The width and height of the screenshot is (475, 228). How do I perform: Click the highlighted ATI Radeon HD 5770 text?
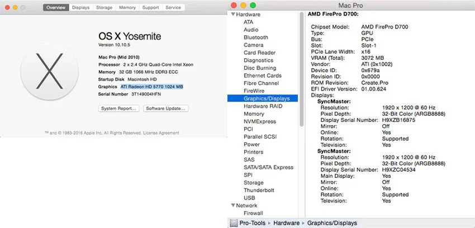pos(152,87)
